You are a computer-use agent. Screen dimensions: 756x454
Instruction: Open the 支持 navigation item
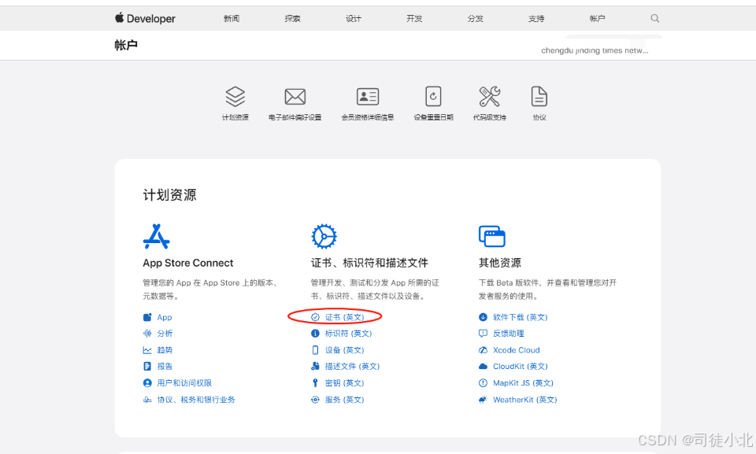pyautogui.click(x=536, y=18)
